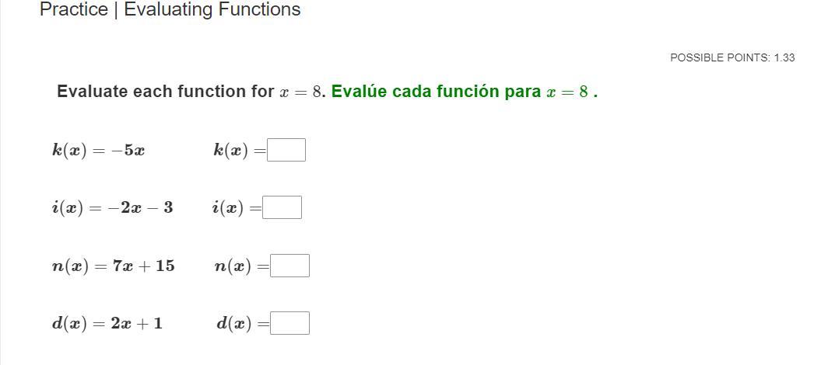The image size is (814, 365).
Task: Click the word Practice in the page title
Action: tap(73, 10)
